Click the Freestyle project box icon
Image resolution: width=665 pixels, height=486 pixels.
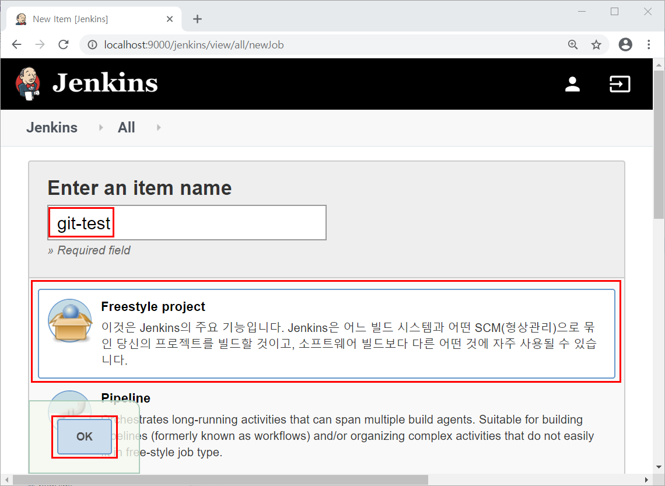70,321
